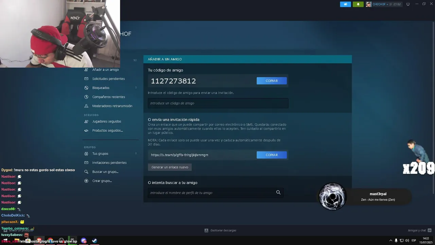Click the Solicitudes pendientes envelope icon
The image size is (435, 245).
tap(86, 79)
